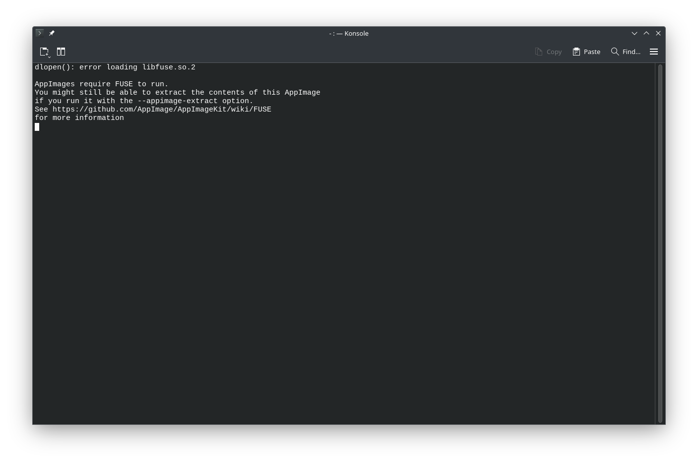Open a new tab in Konsole
The width and height of the screenshot is (698, 463).
pyautogui.click(x=45, y=52)
